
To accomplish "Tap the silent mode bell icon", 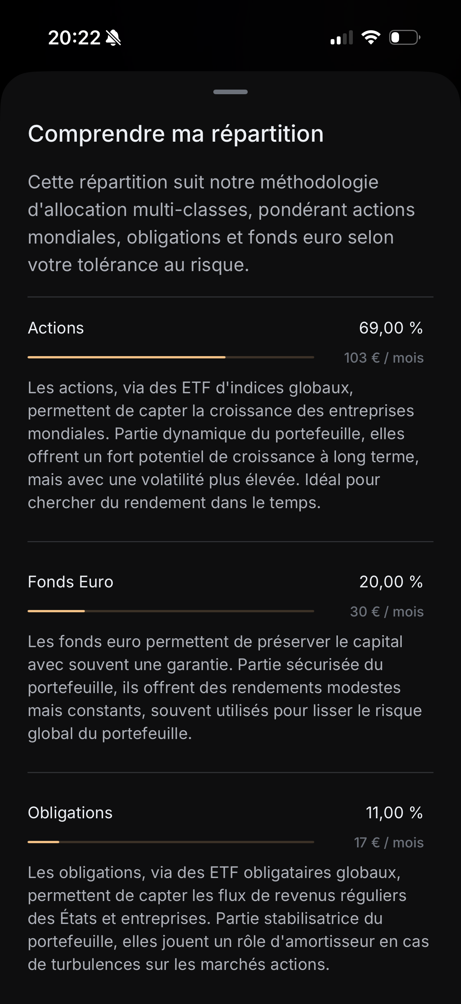I will (113, 38).
